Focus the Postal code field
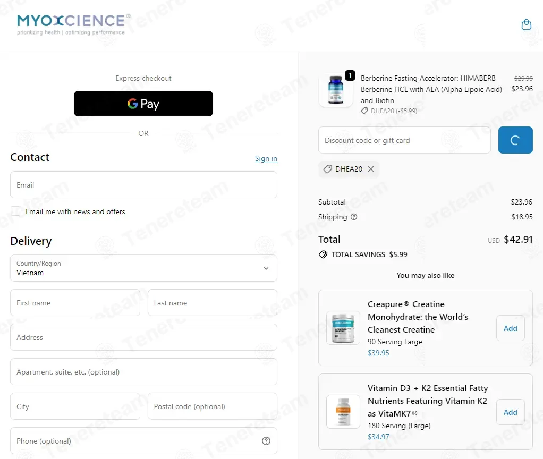Screen dimensions: 543x459 pyautogui.click(x=213, y=406)
